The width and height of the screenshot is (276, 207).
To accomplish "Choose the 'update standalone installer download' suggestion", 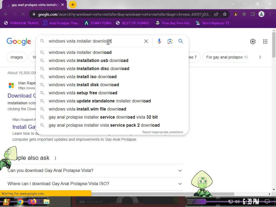I will (x=112, y=101).
